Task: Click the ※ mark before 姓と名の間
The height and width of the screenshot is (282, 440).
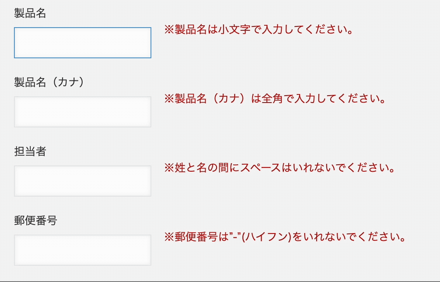Action: pos(169,169)
